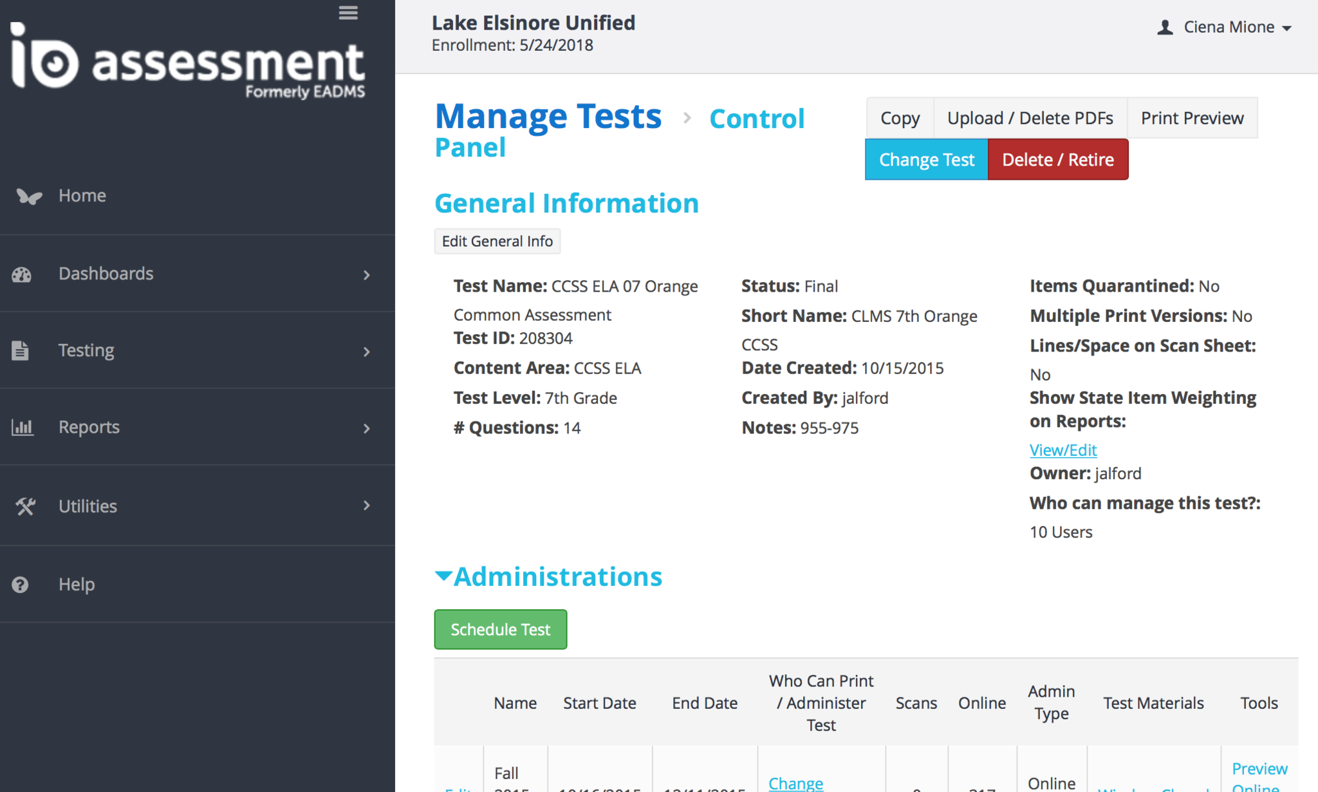Expand the Utilities menu chevron
Image resolution: width=1318 pixels, height=792 pixels.
pos(366,505)
